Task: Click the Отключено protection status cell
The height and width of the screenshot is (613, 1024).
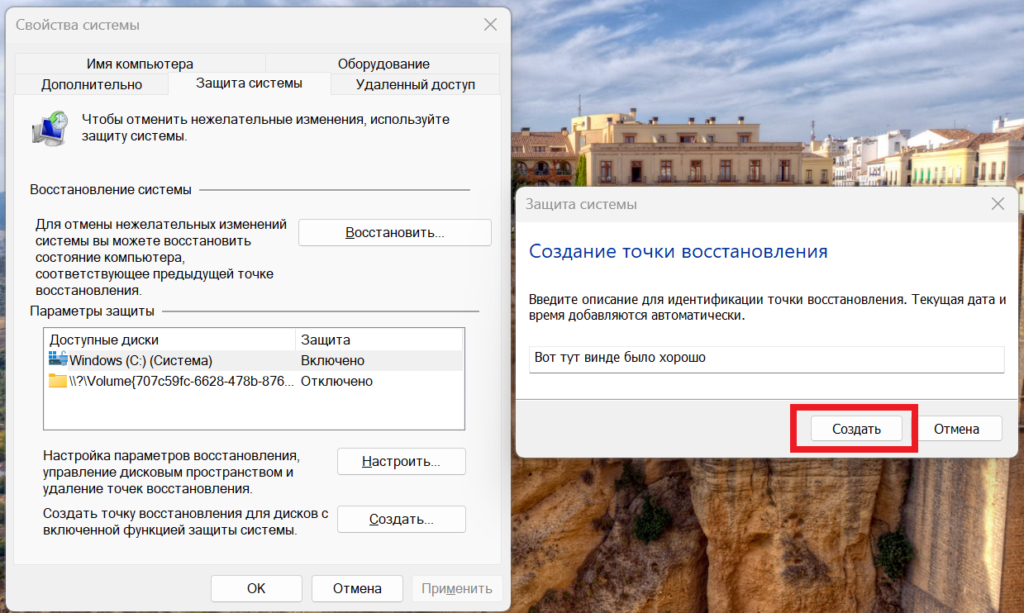Action: coord(336,381)
